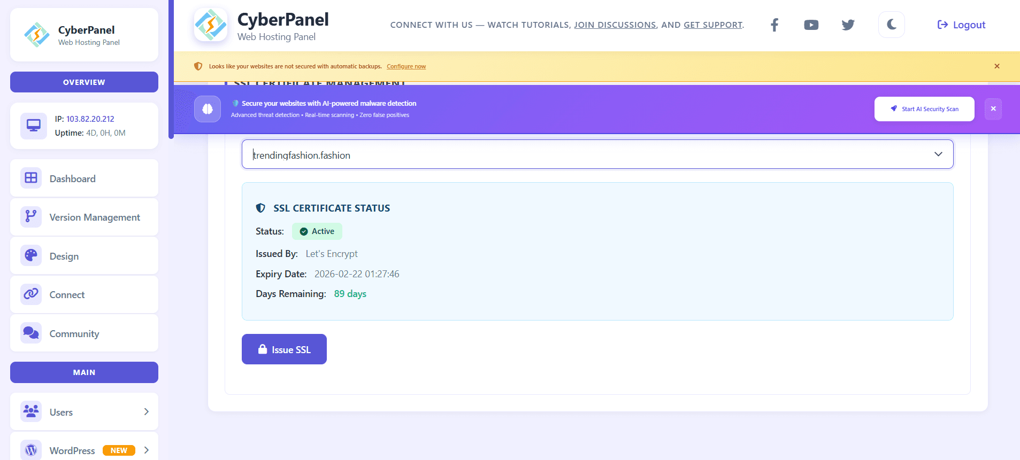This screenshot has width=1020, height=460.
Task: Click the AI brain icon in purple banner
Action: pos(208,109)
